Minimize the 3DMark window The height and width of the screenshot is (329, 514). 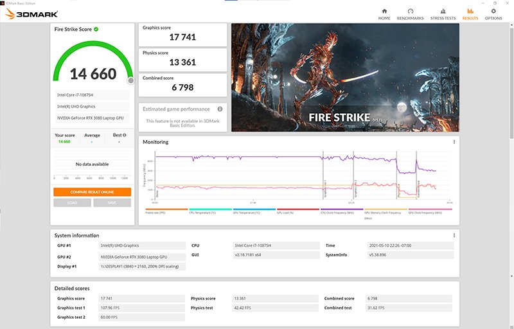pos(483,3)
